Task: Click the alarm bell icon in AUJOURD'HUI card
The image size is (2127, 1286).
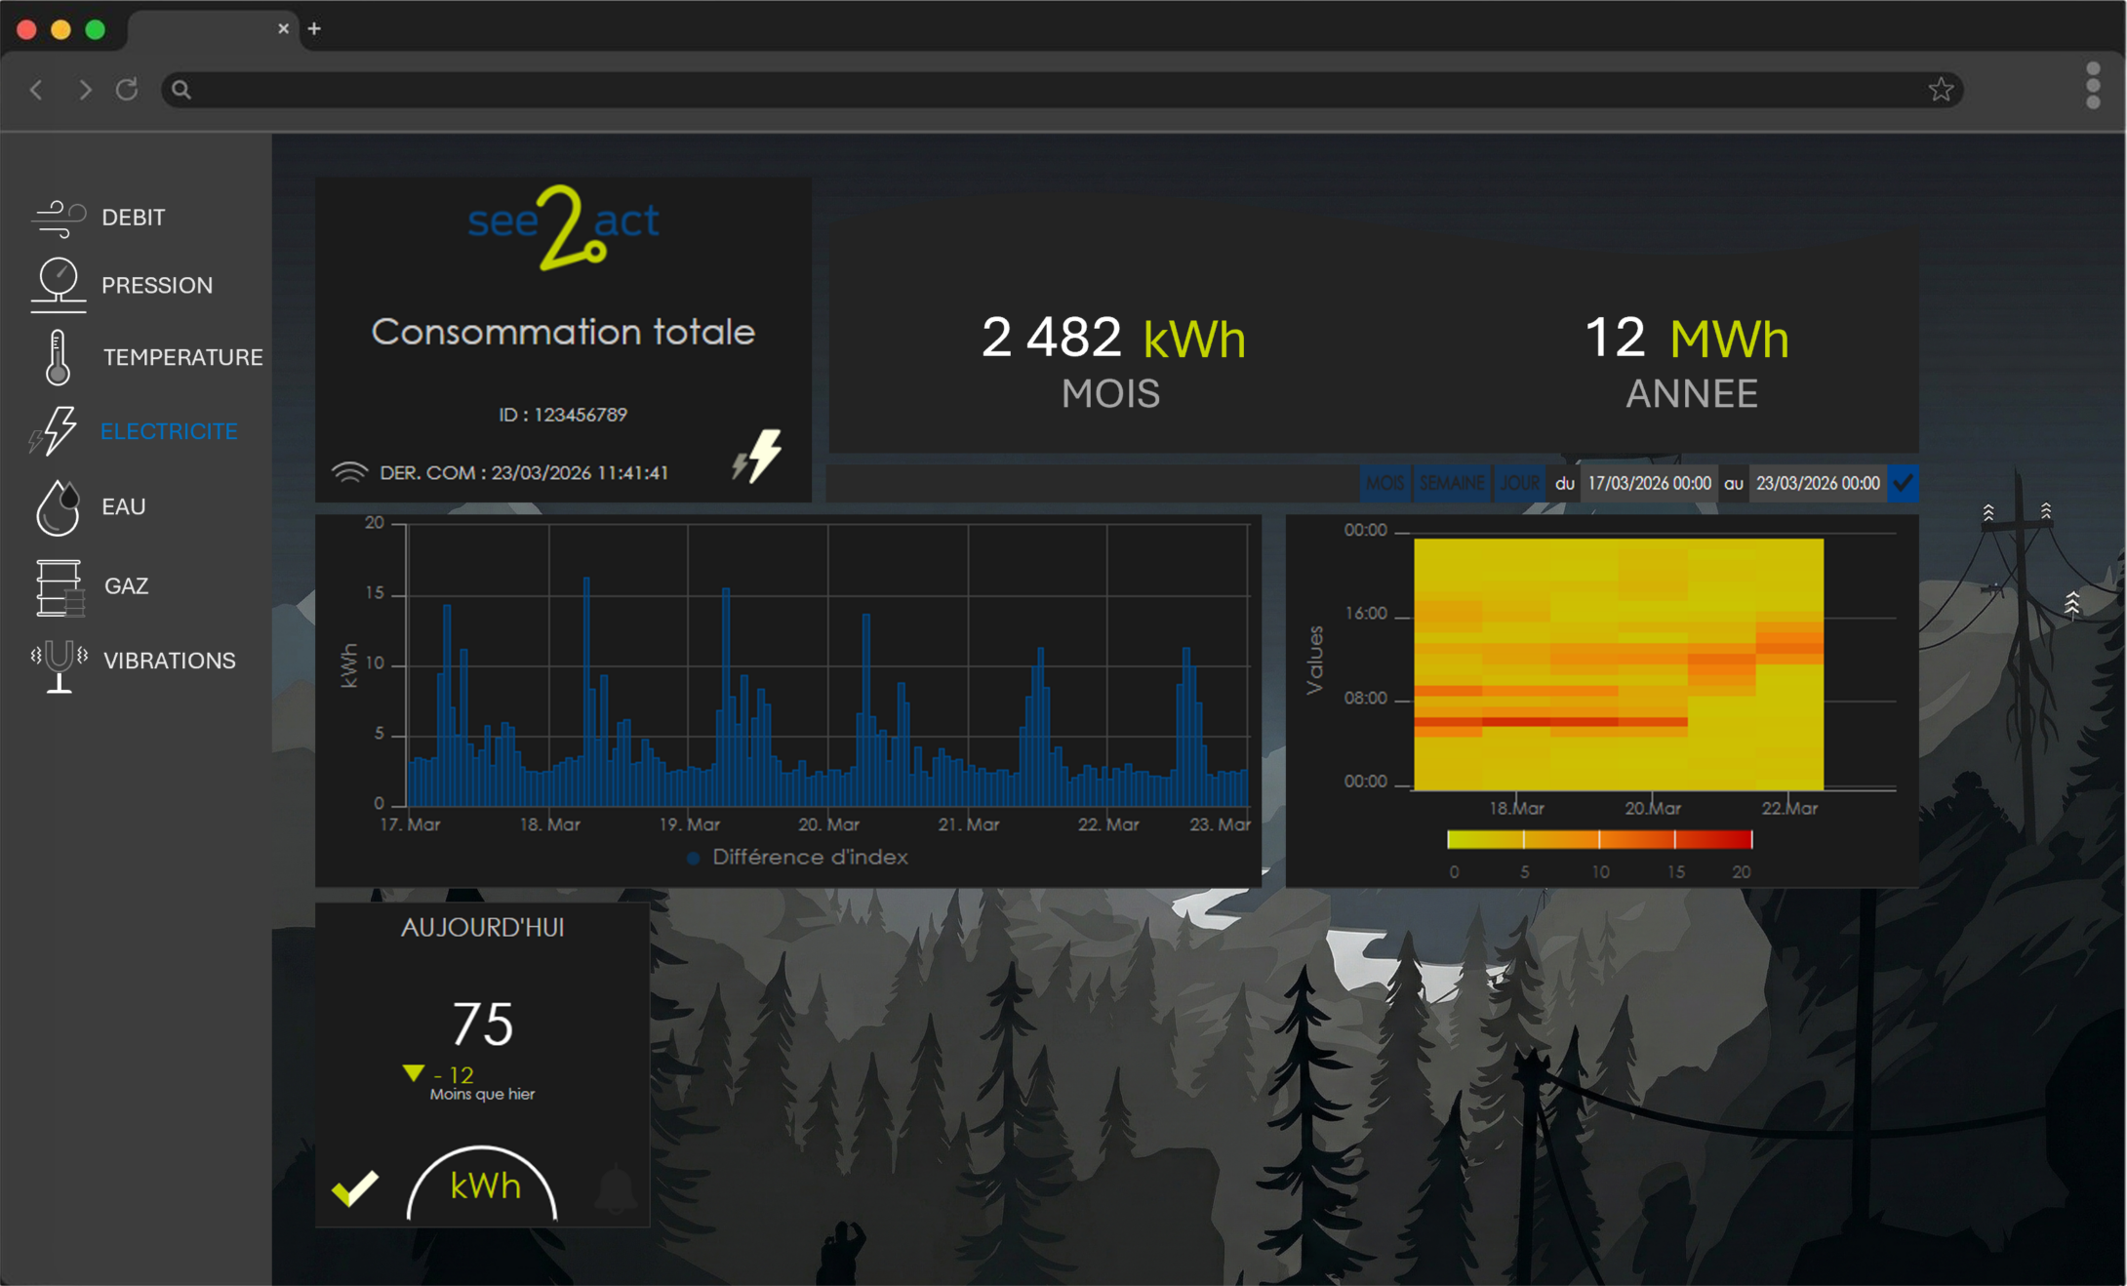Action: point(616,1187)
